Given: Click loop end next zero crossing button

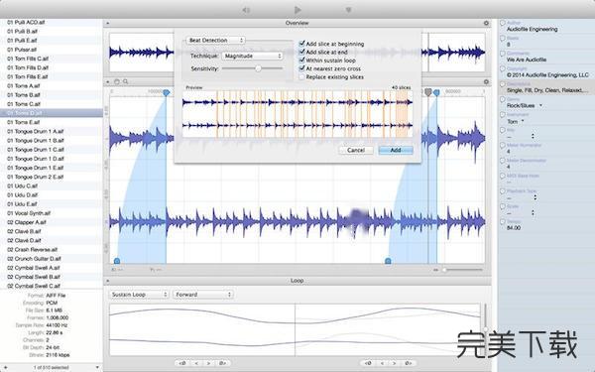Looking at the screenshot, I should [408, 363].
